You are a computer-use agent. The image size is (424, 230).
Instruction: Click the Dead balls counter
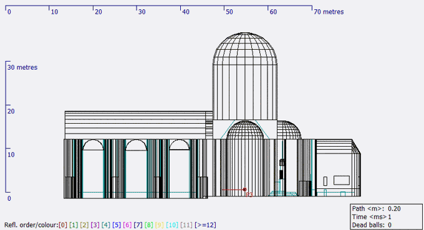[x=372, y=225]
